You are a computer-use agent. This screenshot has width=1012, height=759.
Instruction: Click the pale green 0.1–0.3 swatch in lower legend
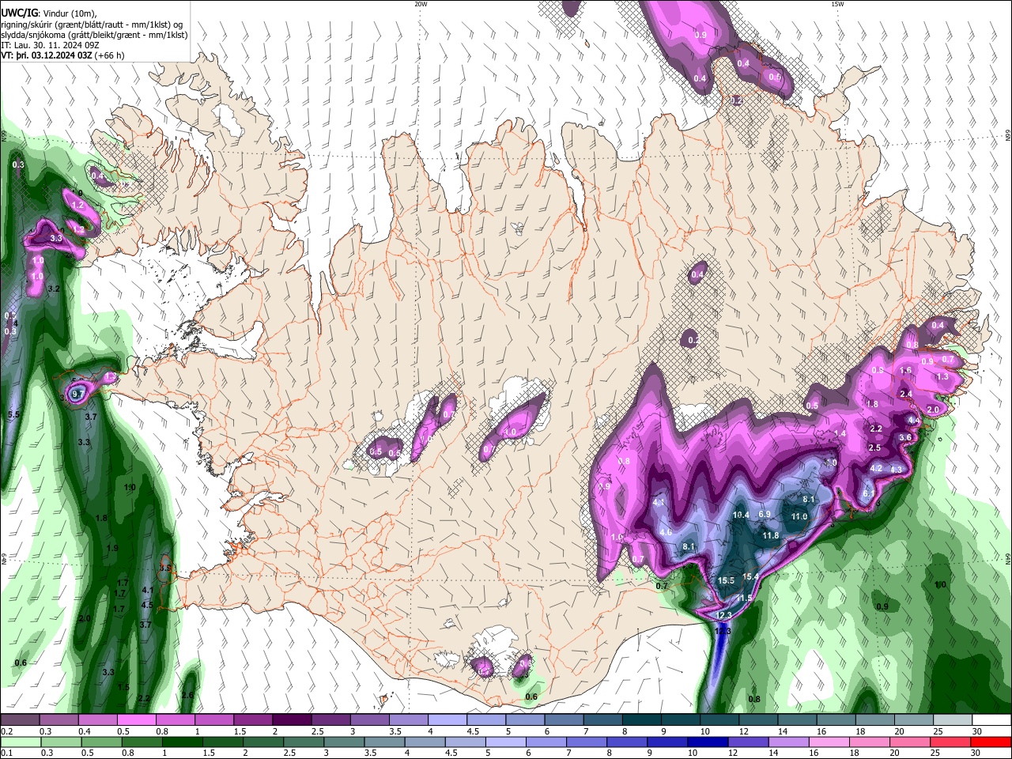[19, 742]
